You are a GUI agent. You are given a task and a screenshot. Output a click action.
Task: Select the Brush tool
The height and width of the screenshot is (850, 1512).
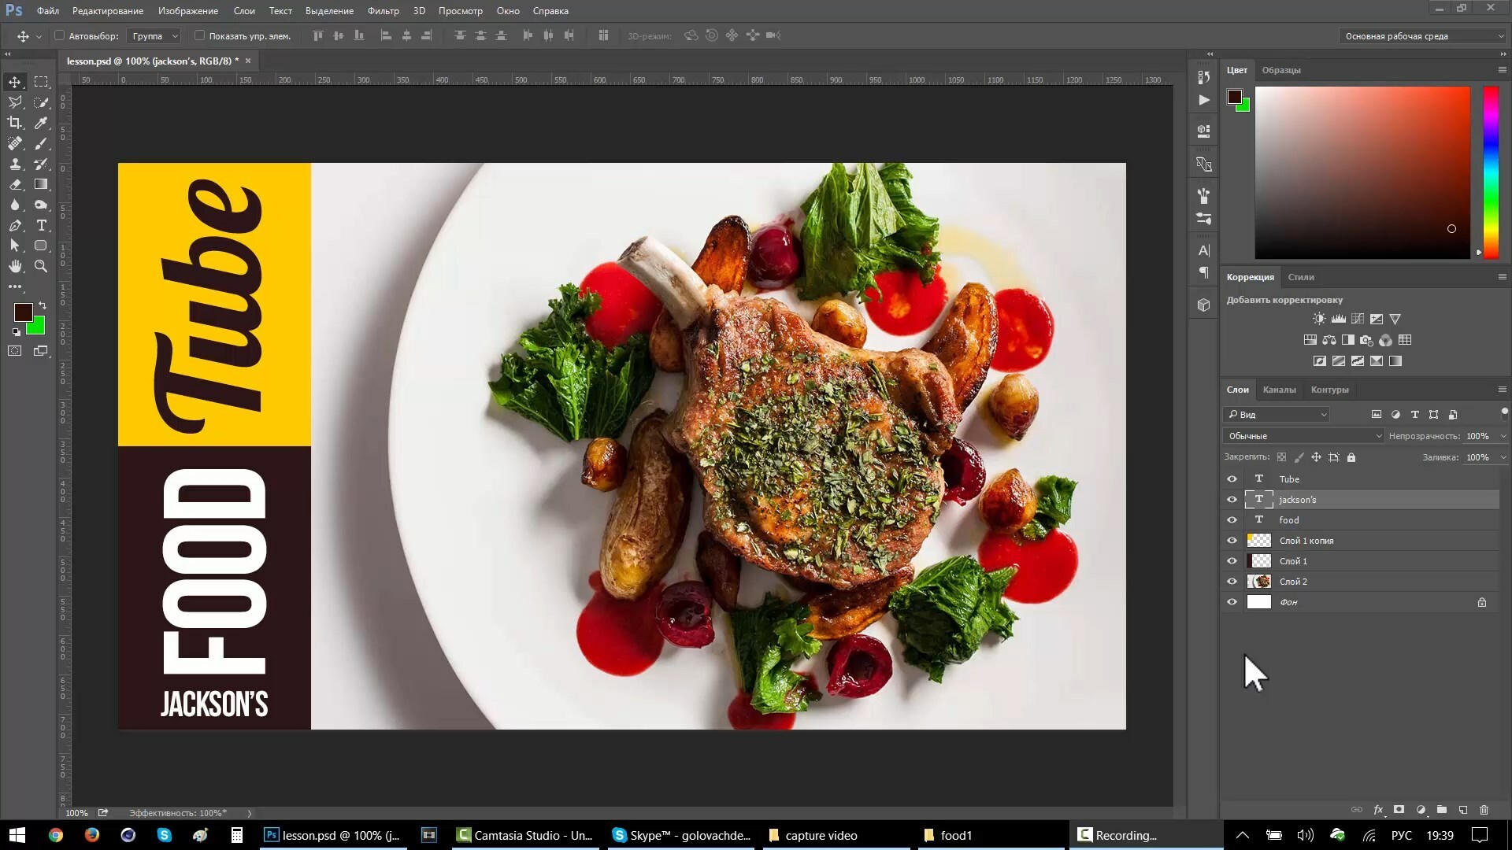click(x=41, y=143)
